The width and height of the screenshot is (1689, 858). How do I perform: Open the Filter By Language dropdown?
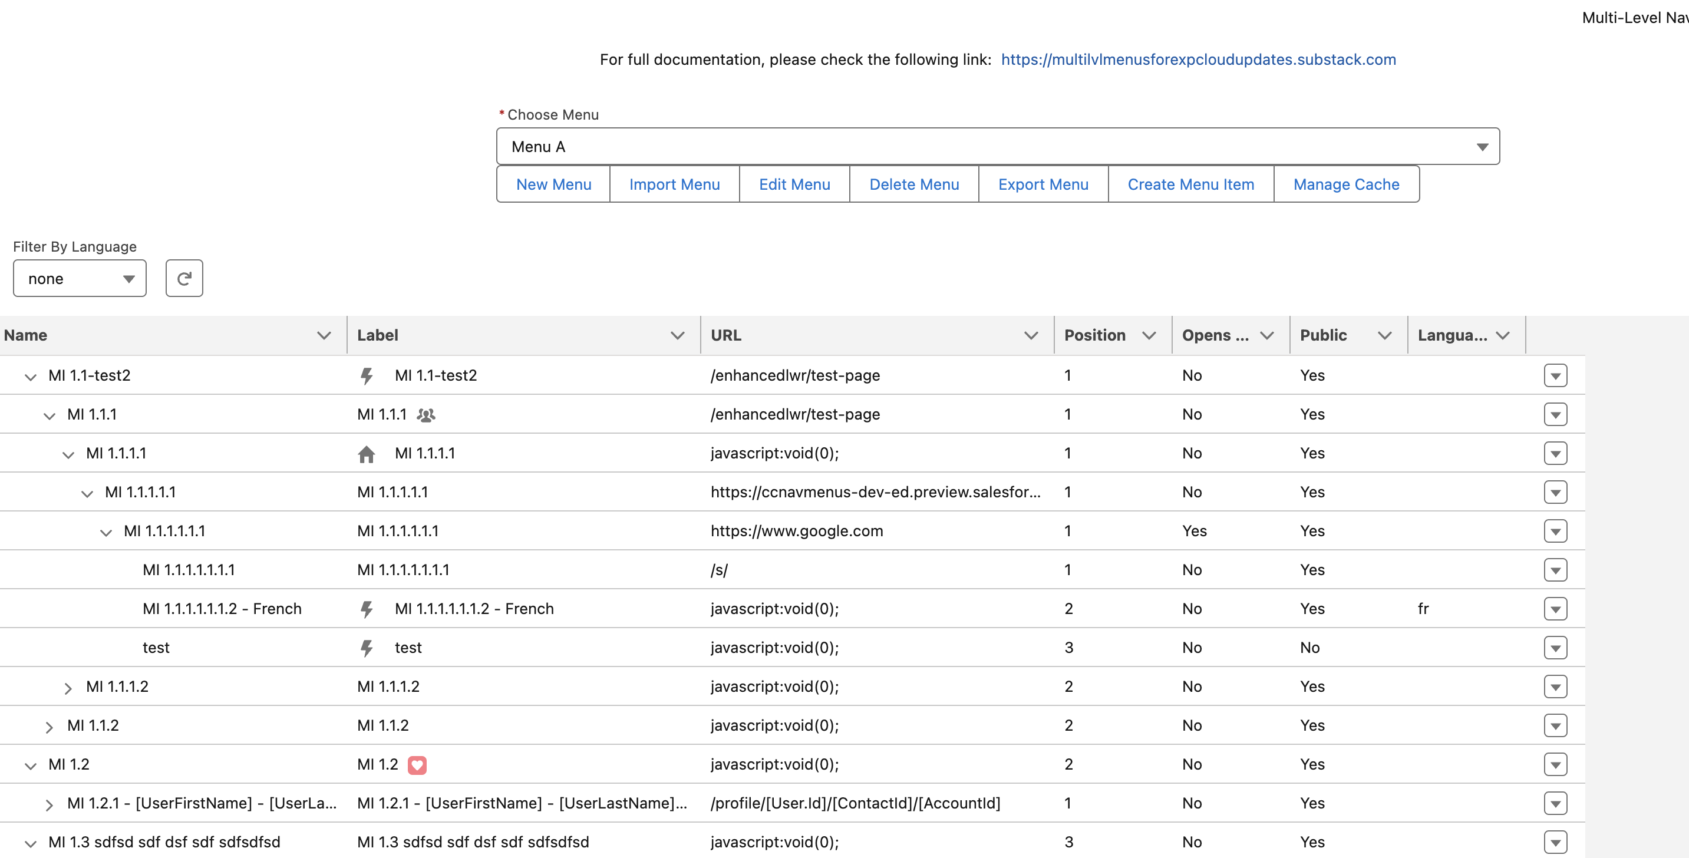click(x=80, y=279)
